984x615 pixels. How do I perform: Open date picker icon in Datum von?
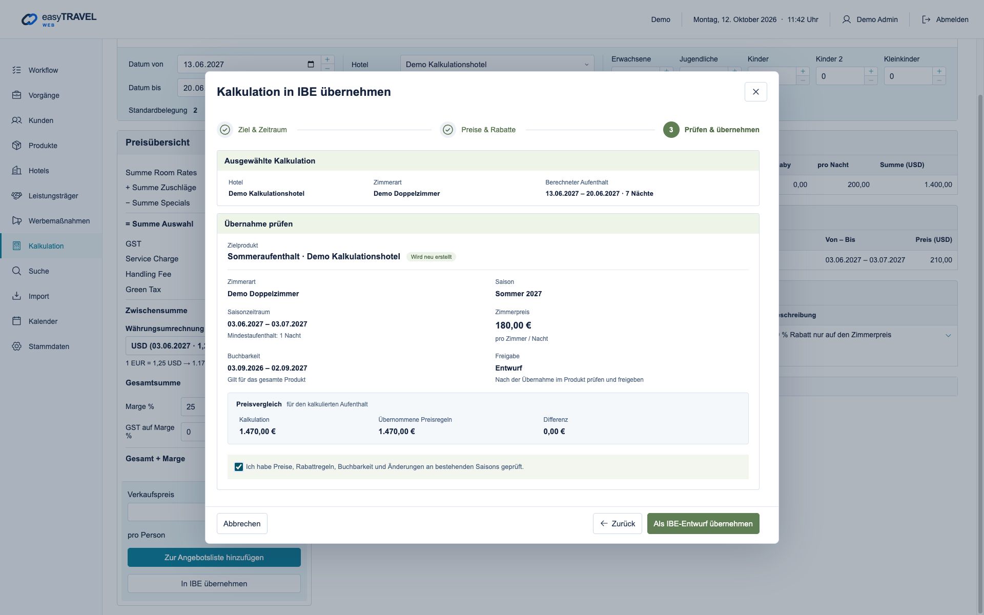point(311,64)
